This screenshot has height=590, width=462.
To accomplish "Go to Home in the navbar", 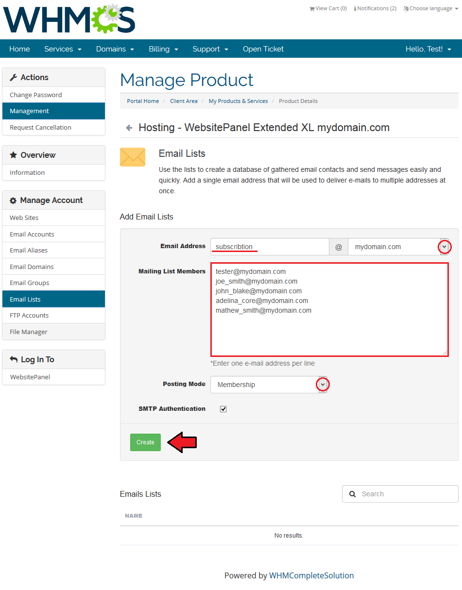I will (x=19, y=49).
